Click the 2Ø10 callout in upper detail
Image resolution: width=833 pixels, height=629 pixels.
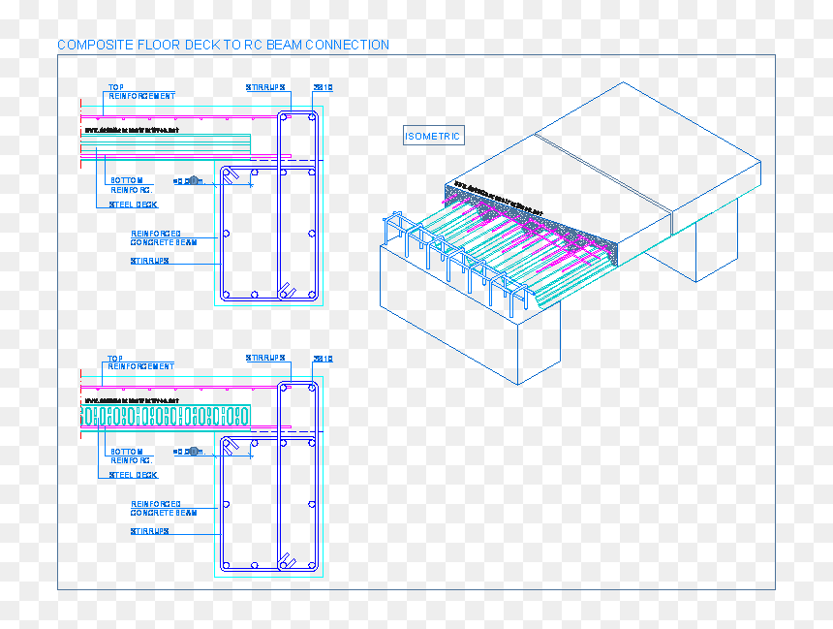pos(323,87)
